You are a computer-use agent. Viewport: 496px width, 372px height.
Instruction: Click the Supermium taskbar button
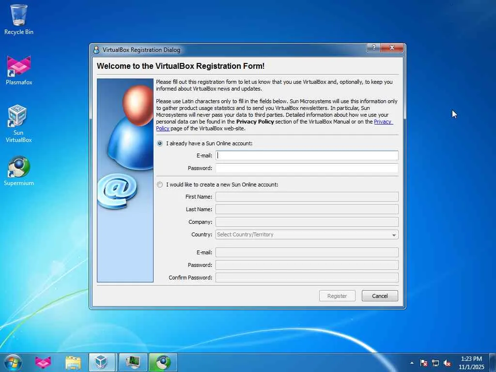point(163,362)
